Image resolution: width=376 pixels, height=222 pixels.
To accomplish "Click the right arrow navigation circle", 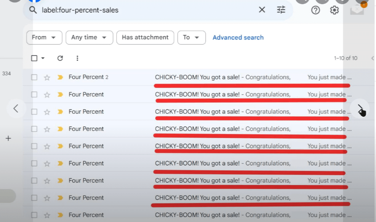I will (360, 109).
